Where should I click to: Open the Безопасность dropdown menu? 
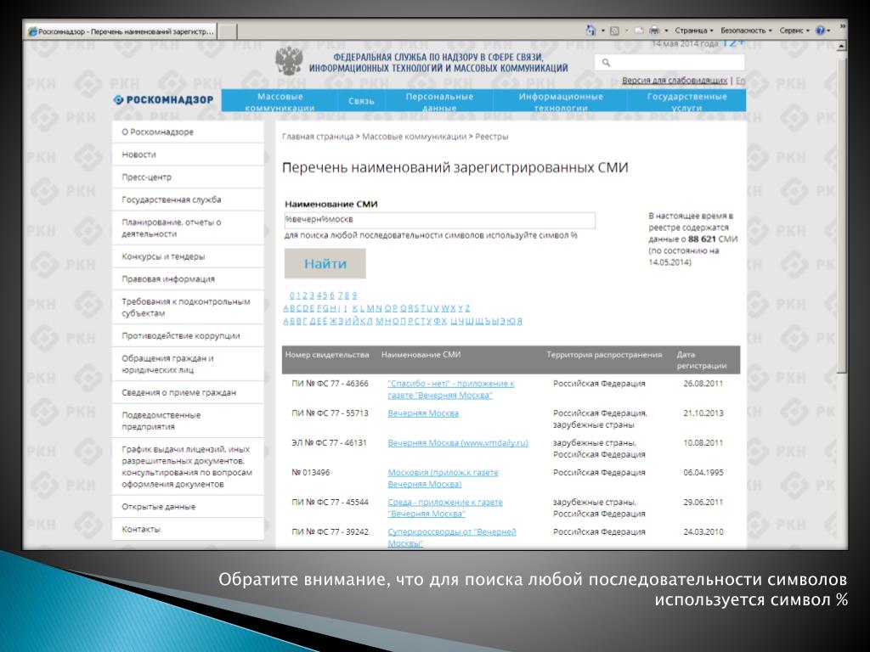click(x=746, y=31)
